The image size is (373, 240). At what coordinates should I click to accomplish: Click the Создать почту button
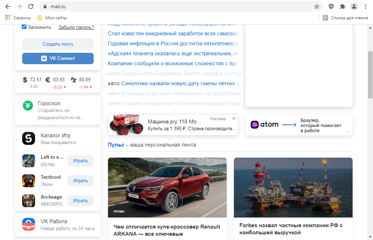pos(58,44)
